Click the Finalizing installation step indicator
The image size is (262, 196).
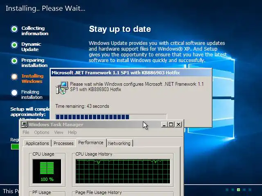click(x=14, y=93)
